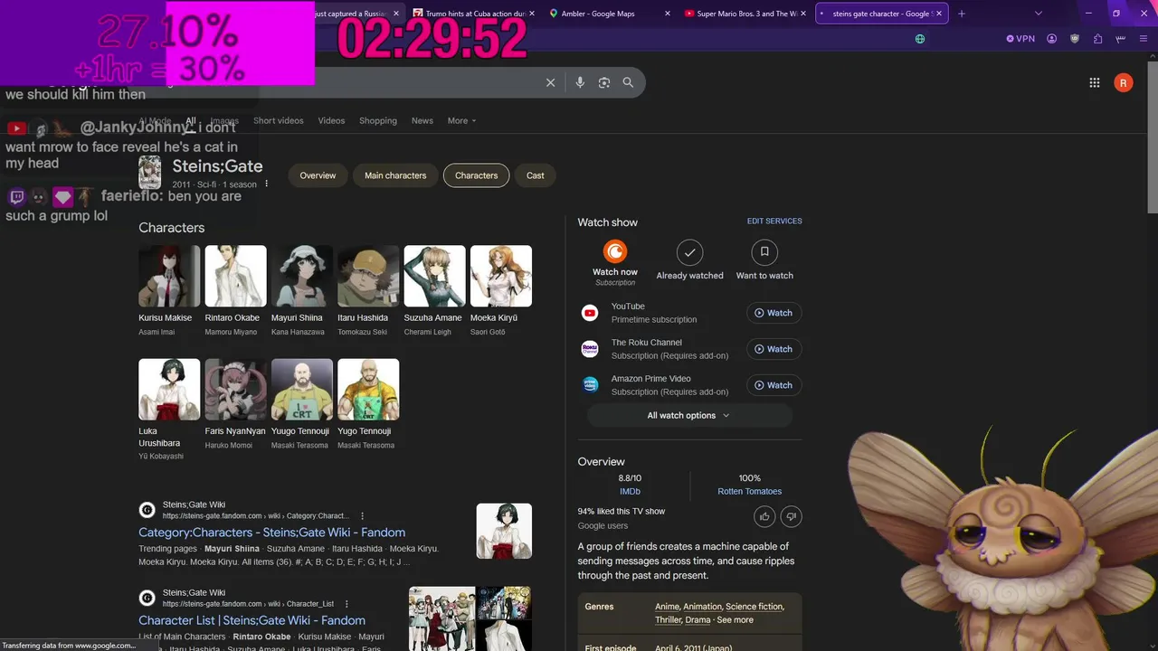This screenshot has width=1158, height=651.
Task: Click the thumbs up like button
Action: click(764, 516)
